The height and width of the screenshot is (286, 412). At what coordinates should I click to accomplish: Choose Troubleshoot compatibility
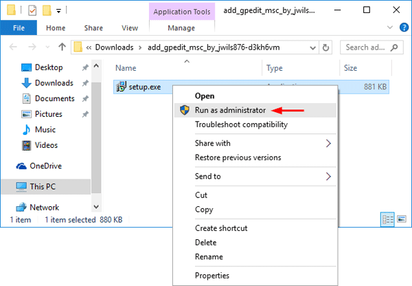pos(255,124)
